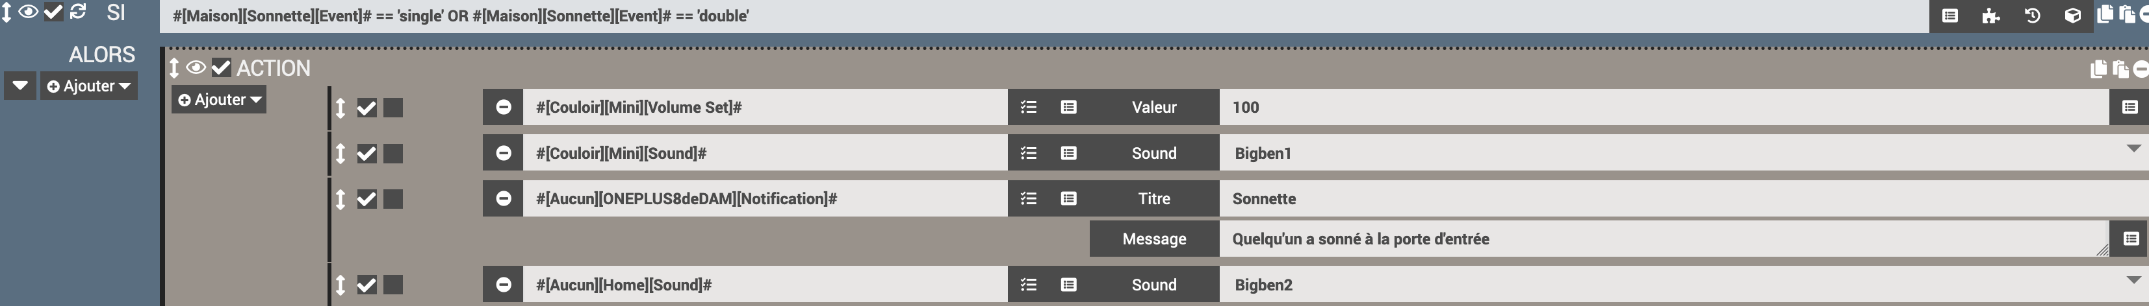2149x306 pixels.
Task: Remove the Volume Set action with minus icon
Action: point(503,107)
